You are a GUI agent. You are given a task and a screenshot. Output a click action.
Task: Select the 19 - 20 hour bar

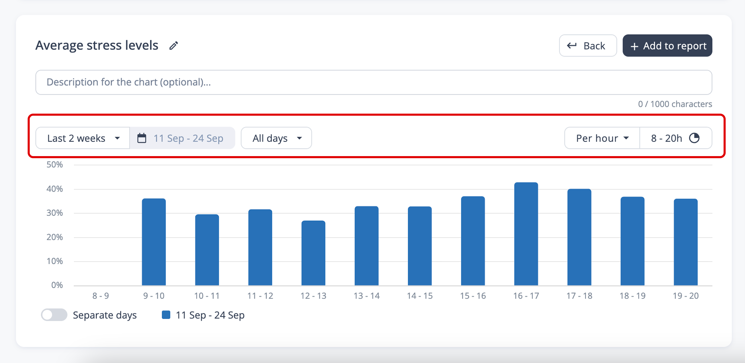686,242
